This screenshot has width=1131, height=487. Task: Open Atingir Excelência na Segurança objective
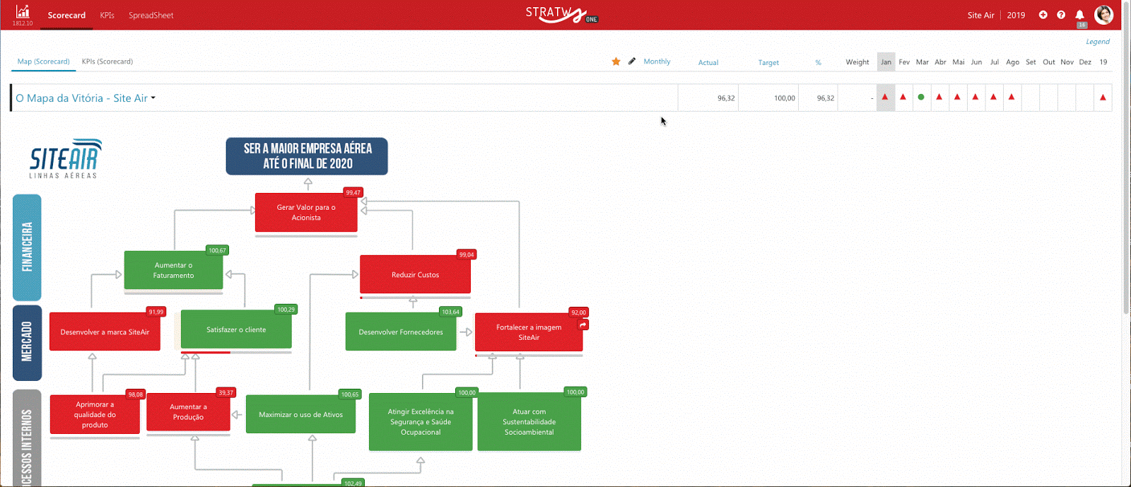click(421, 422)
